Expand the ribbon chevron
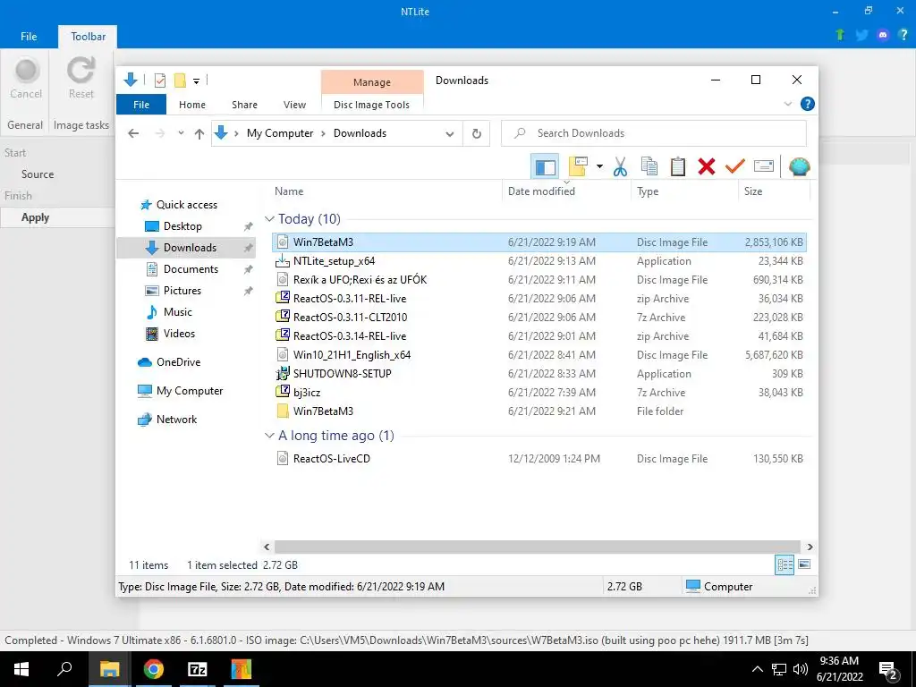Screen dimensions: 916x687 point(787,104)
